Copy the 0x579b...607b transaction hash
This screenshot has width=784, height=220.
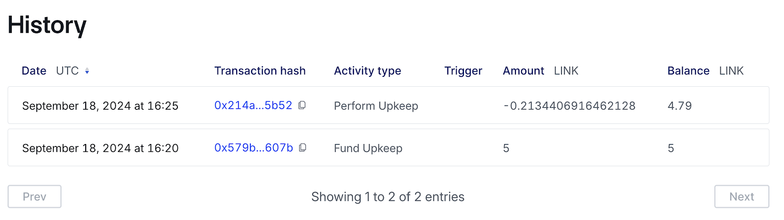click(x=303, y=147)
